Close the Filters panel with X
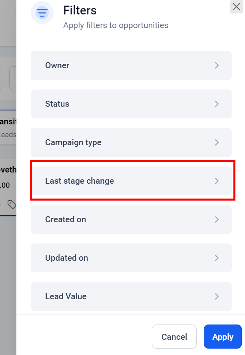 tap(236, 7)
